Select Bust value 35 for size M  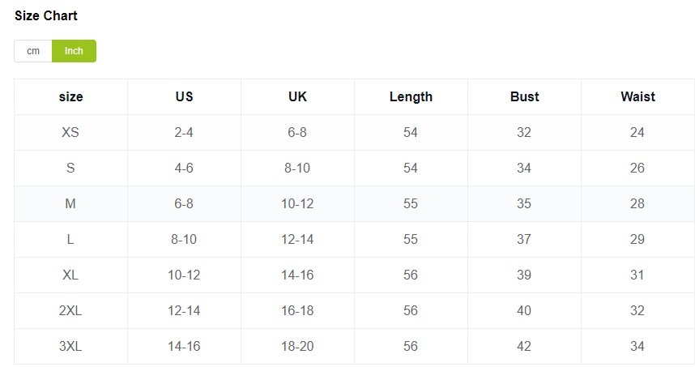(524, 204)
